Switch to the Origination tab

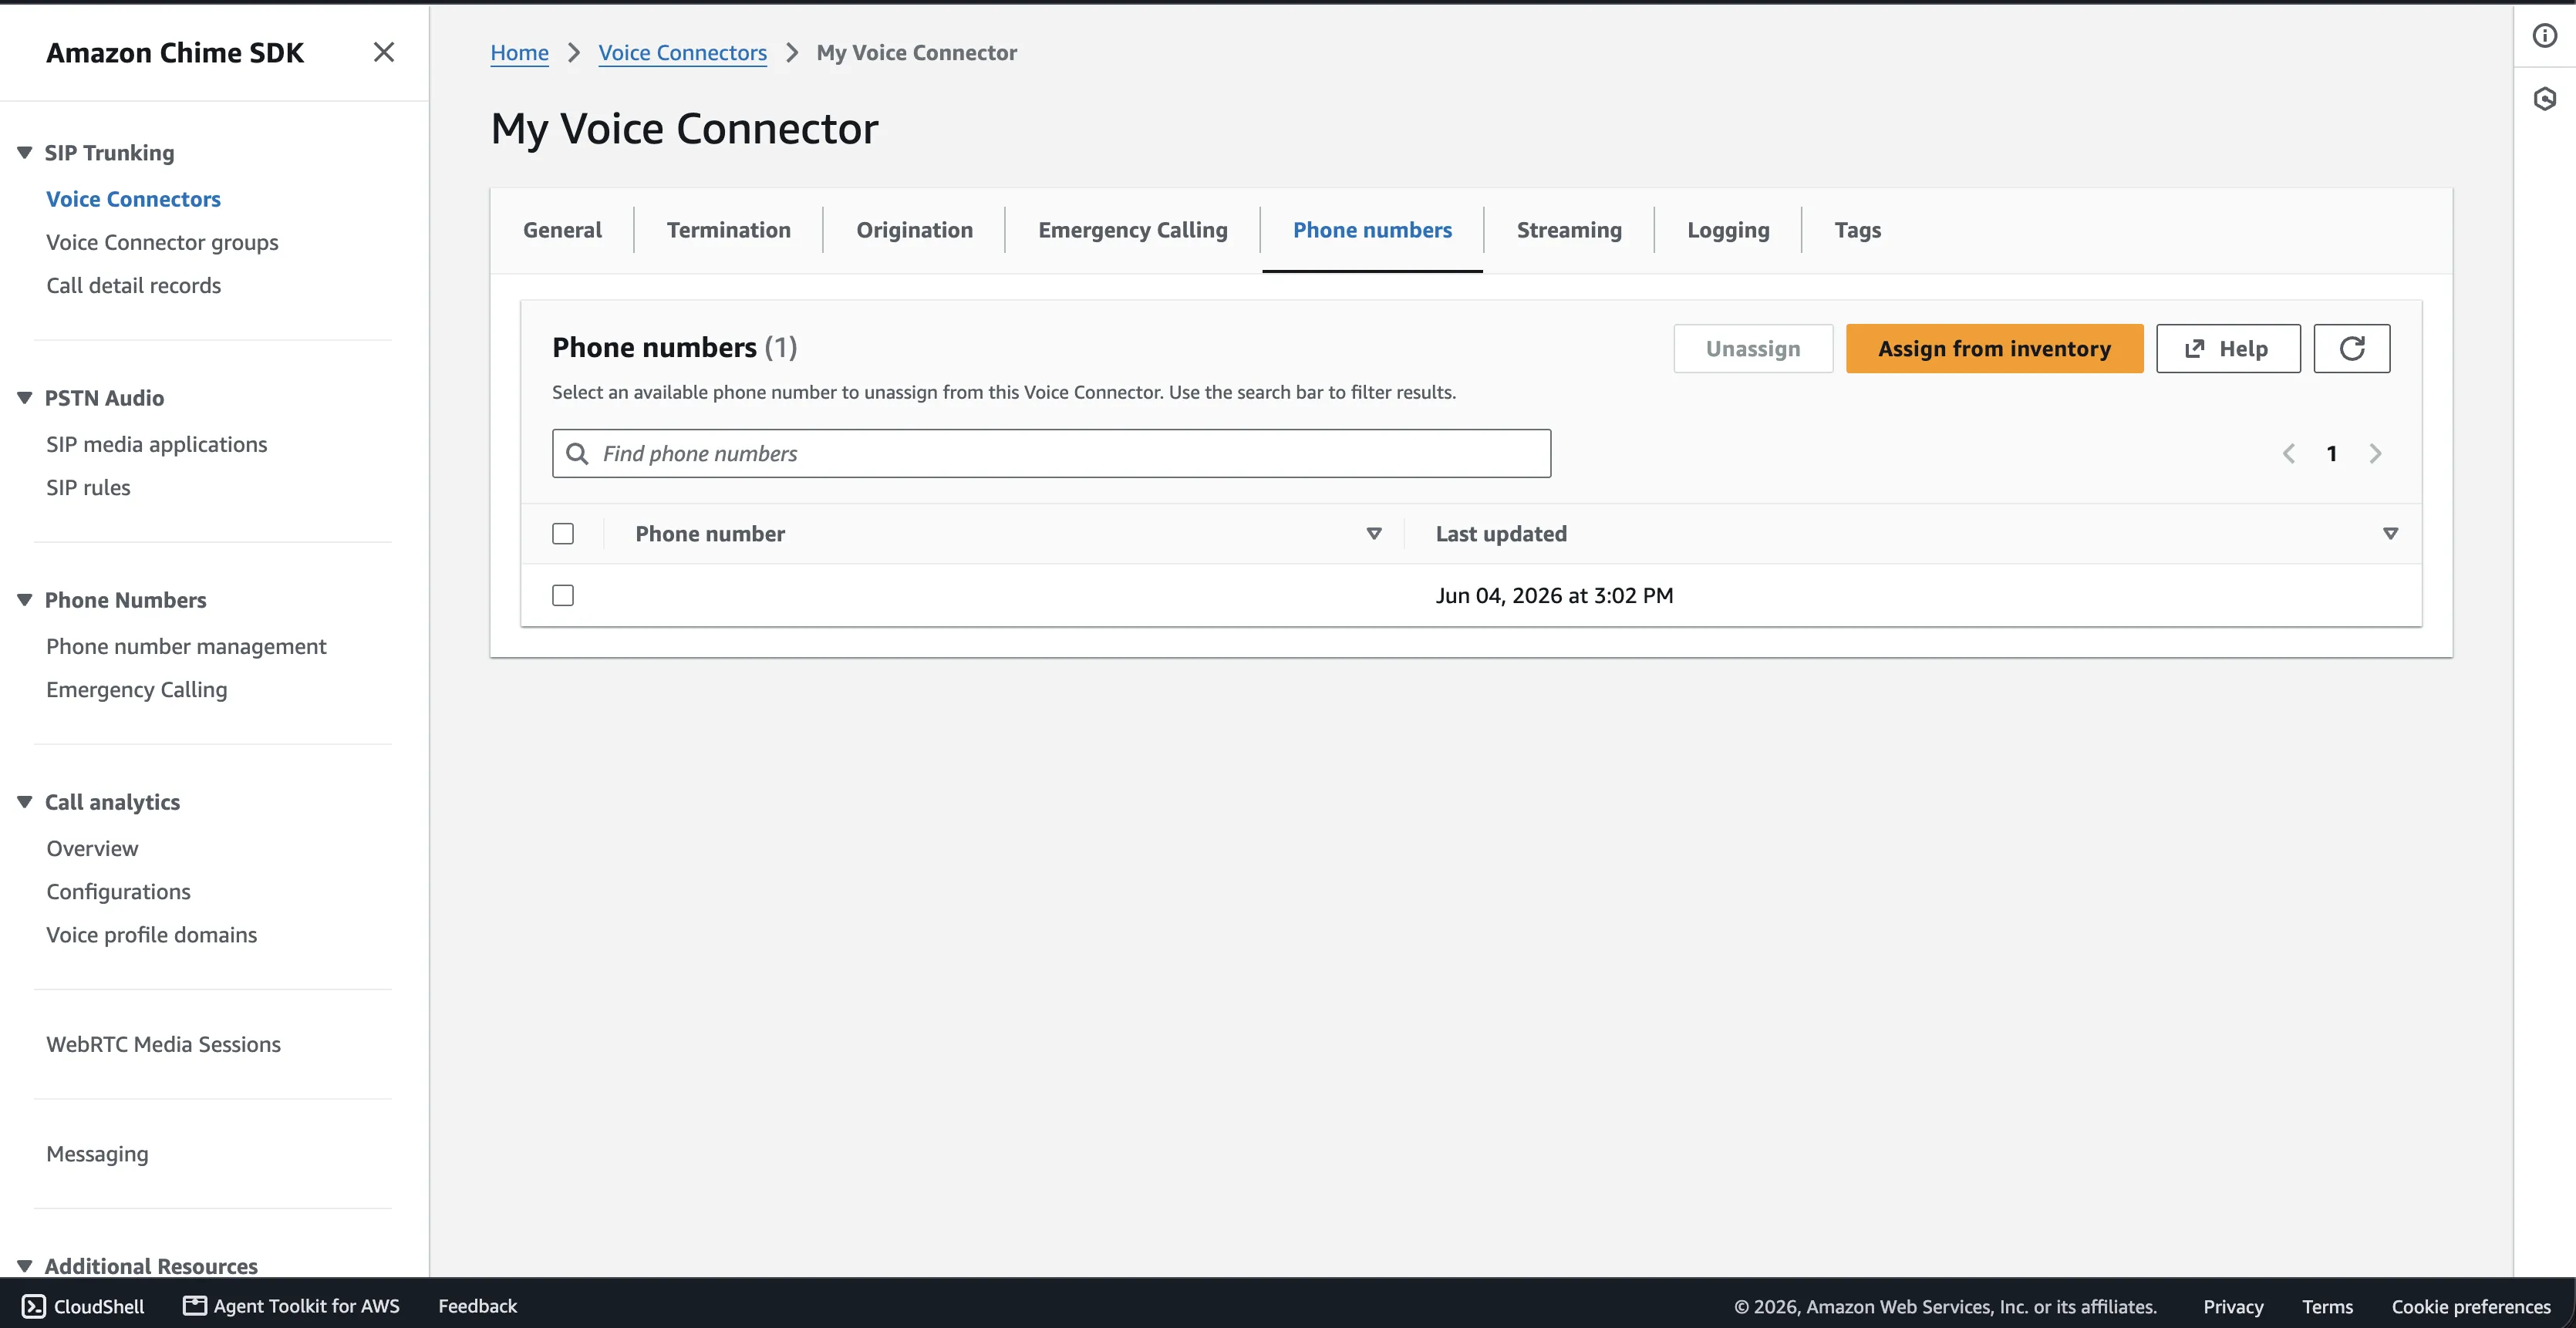point(914,230)
